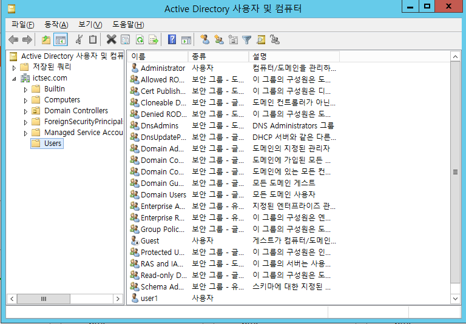Click the Export list toolbar icon
Image resolution: width=466 pixels, height=324 pixels.
point(154,39)
